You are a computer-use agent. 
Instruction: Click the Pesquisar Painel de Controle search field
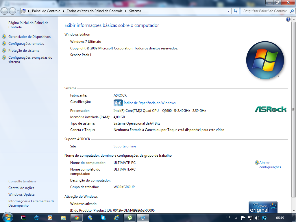[x=264, y=11]
